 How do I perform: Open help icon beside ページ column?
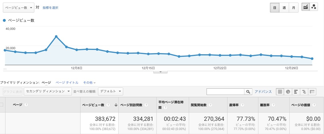click(26, 105)
